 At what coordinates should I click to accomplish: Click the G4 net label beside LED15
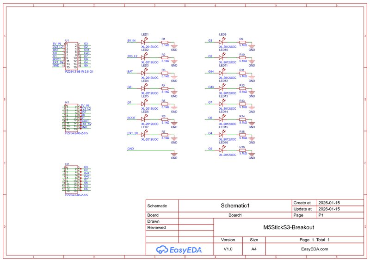[x=210, y=133]
